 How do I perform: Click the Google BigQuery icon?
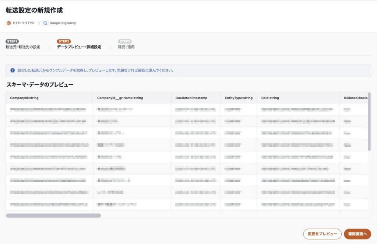pos(45,23)
